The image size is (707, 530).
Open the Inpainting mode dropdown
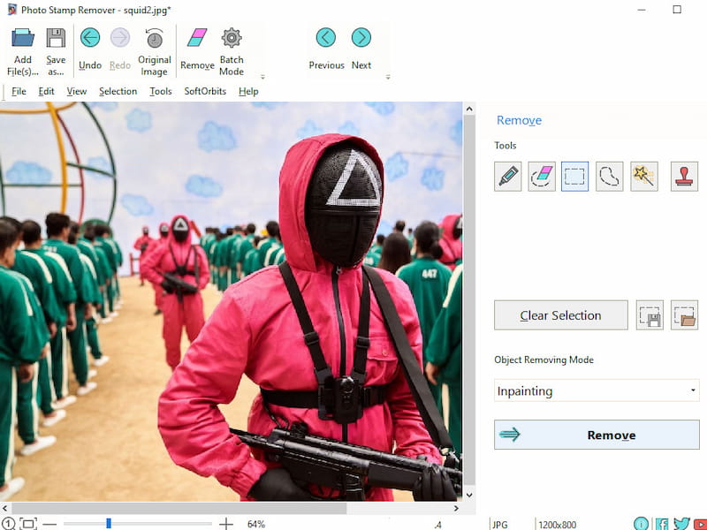(597, 390)
